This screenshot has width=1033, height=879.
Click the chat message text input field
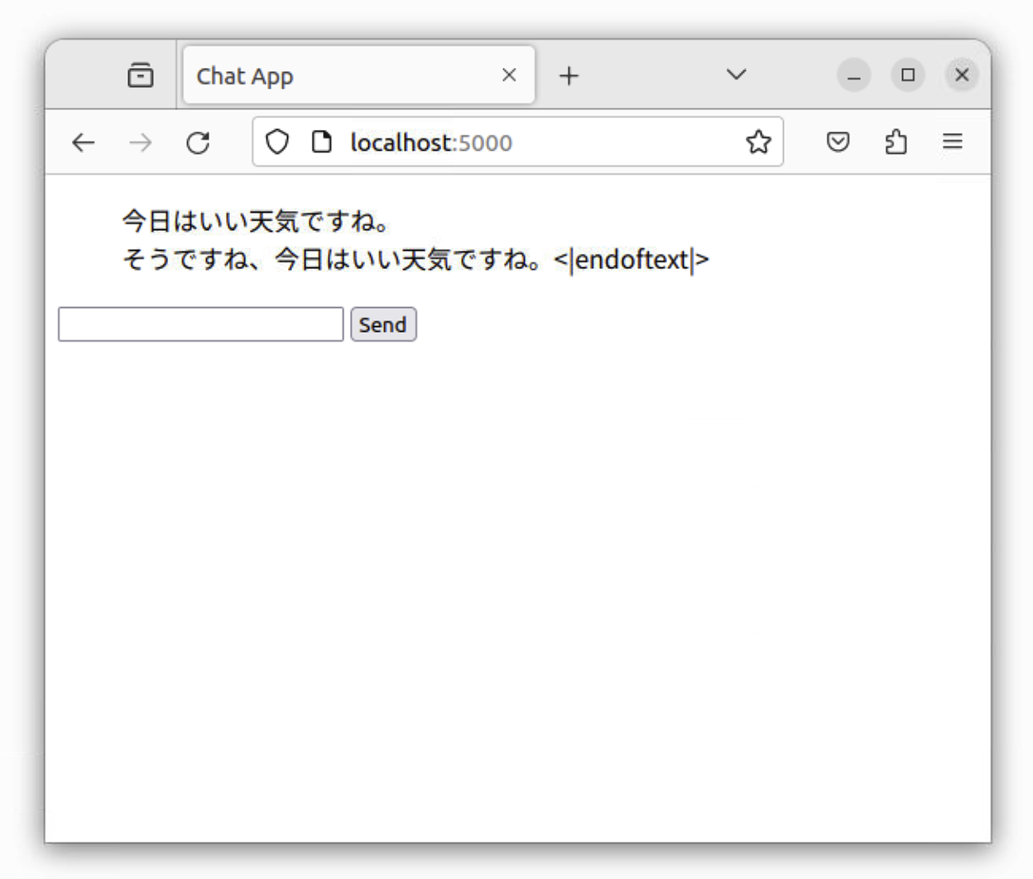pyautogui.click(x=200, y=324)
